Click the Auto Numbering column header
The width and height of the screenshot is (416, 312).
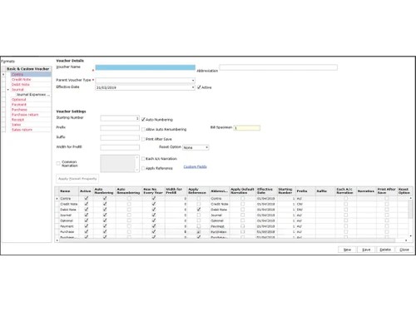tap(104, 191)
